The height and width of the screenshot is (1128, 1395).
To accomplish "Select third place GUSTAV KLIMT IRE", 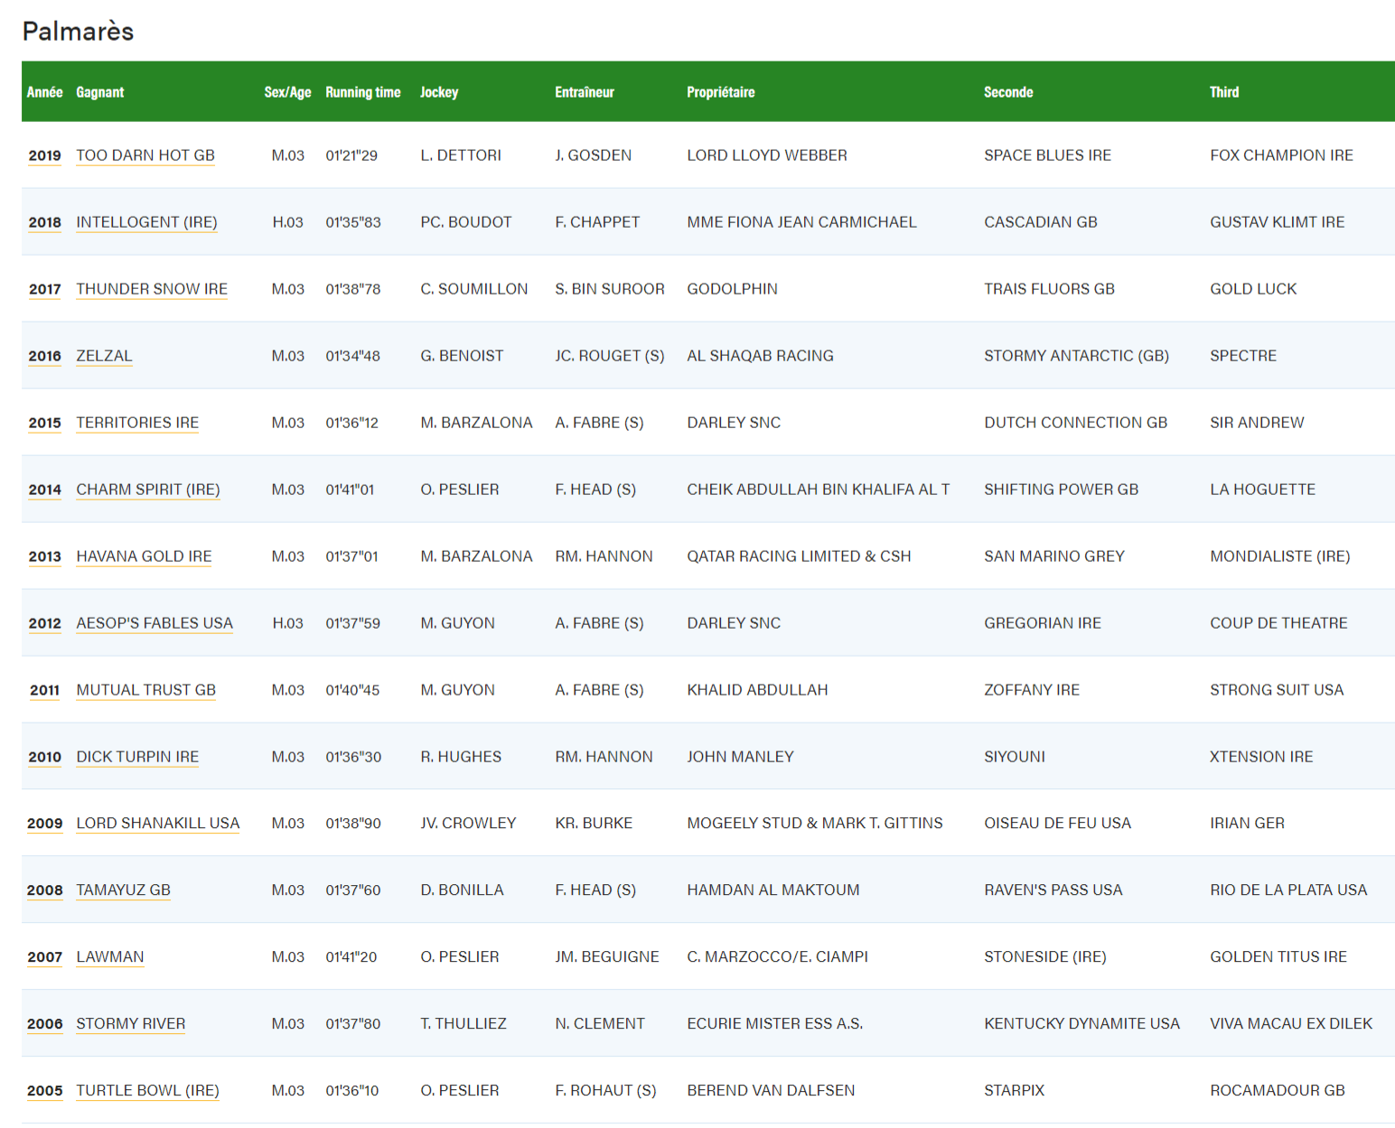I will (x=1278, y=222).
